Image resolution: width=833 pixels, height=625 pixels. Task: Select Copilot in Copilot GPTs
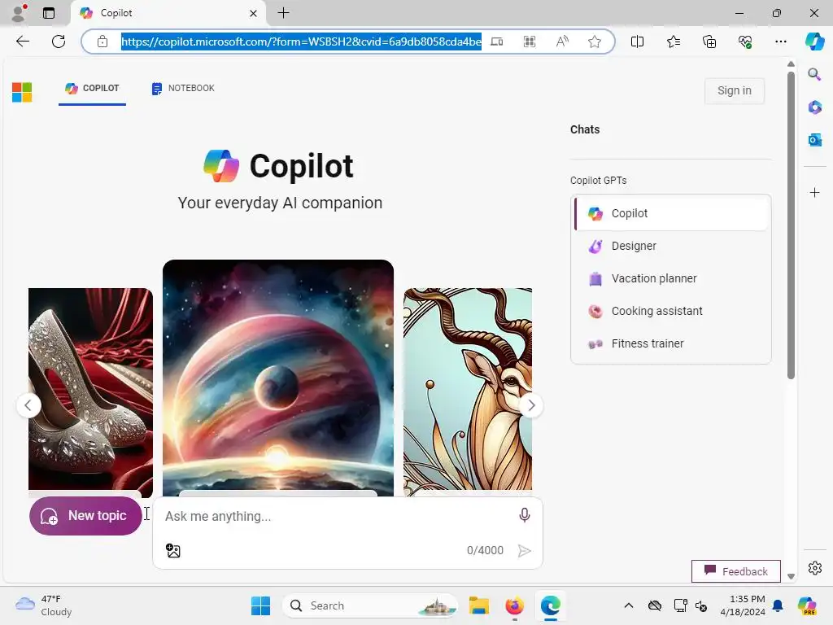[671, 213]
